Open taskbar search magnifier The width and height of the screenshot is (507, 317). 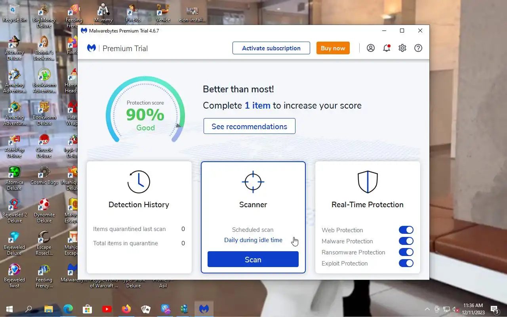point(29,309)
